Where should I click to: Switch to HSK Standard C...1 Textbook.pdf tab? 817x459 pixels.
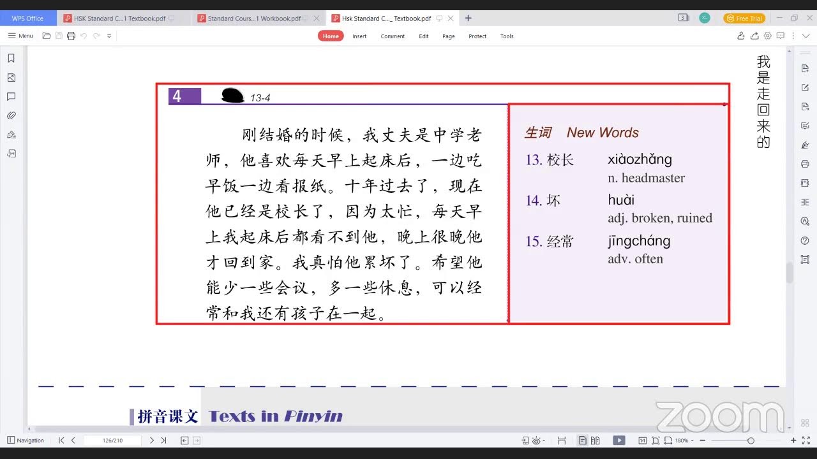point(119,18)
